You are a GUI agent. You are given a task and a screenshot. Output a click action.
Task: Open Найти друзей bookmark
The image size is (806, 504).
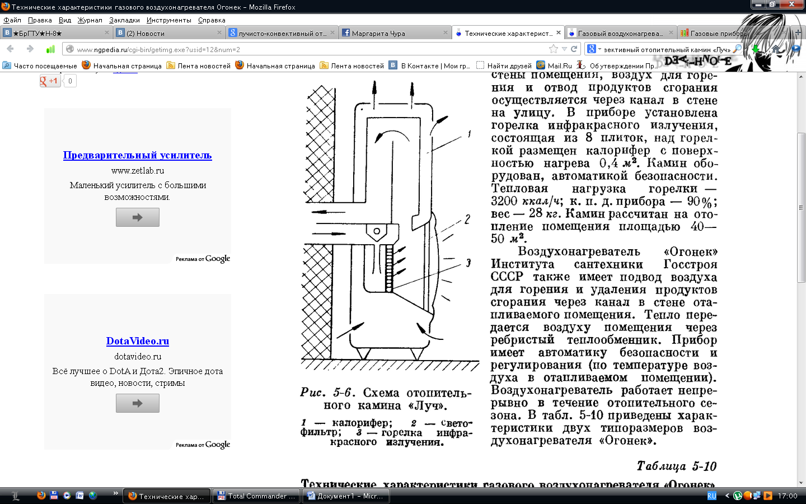pos(504,66)
